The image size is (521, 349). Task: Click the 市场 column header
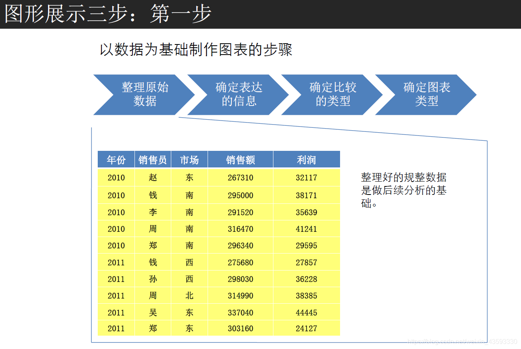click(x=189, y=160)
